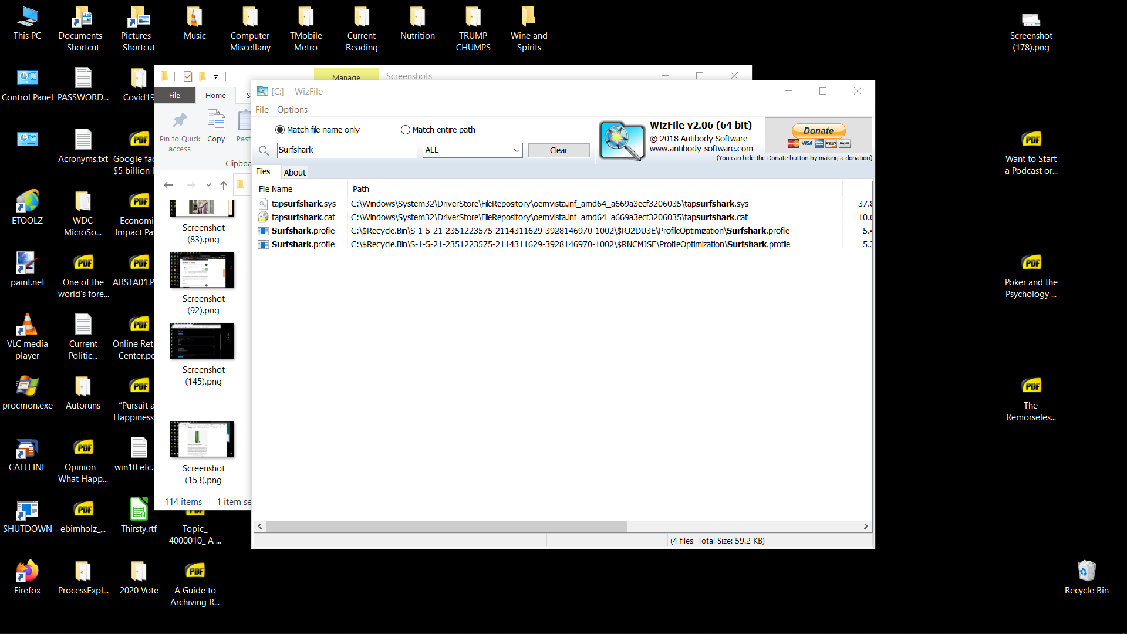Click scrollbar right arrow in WizFile
The height and width of the screenshot is (634, 1127).
click(x=866, y=527)
